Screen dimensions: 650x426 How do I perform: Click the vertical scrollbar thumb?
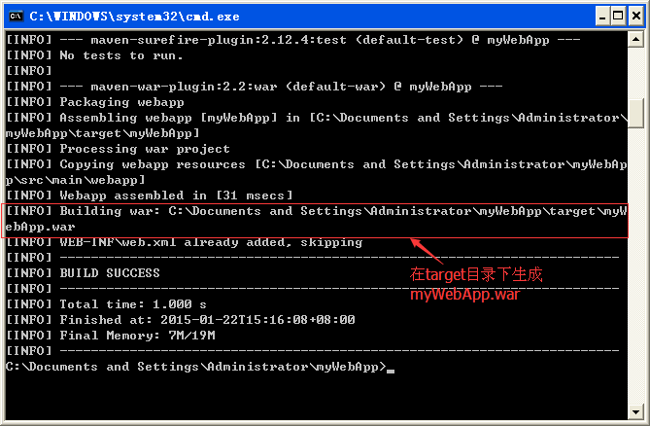635,113
